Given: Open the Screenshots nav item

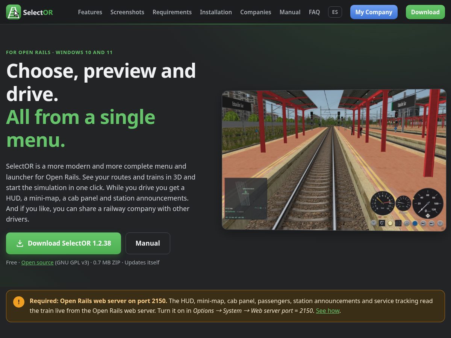Looking at the screenshot, I should click(x=127, y=12).
